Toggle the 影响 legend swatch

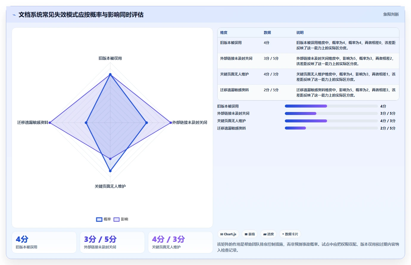point(116,219)
